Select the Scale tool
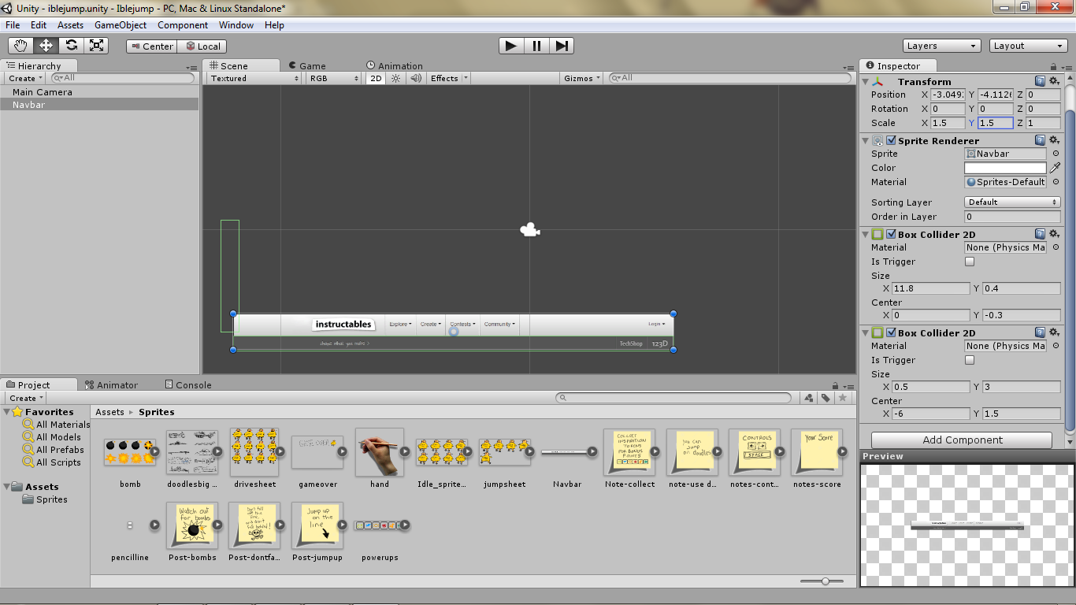This screenshot has width=1076, height=605. [x=96, y=45]
